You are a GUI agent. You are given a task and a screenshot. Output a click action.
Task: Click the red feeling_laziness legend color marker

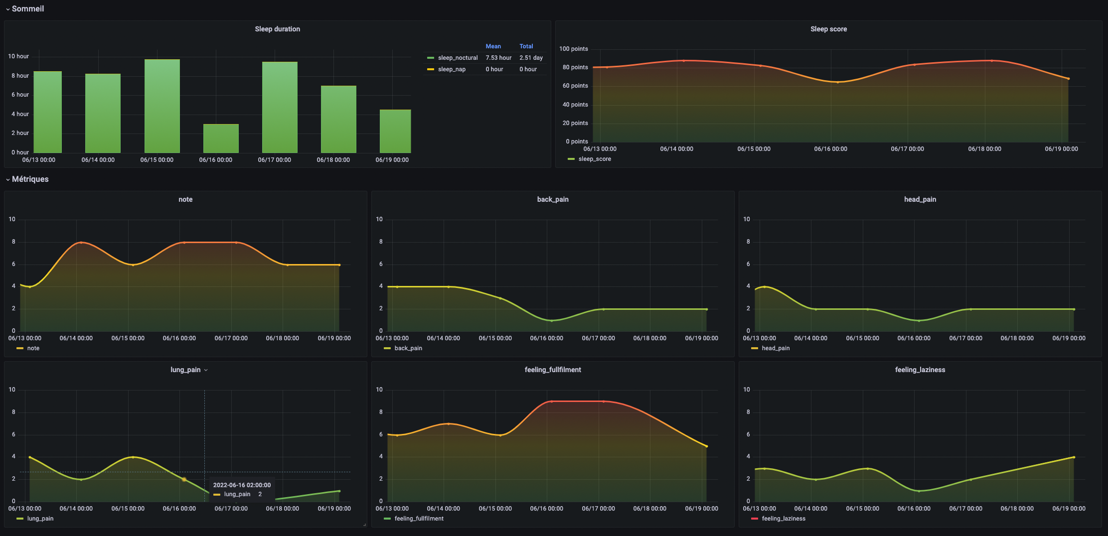coord(755,519)
